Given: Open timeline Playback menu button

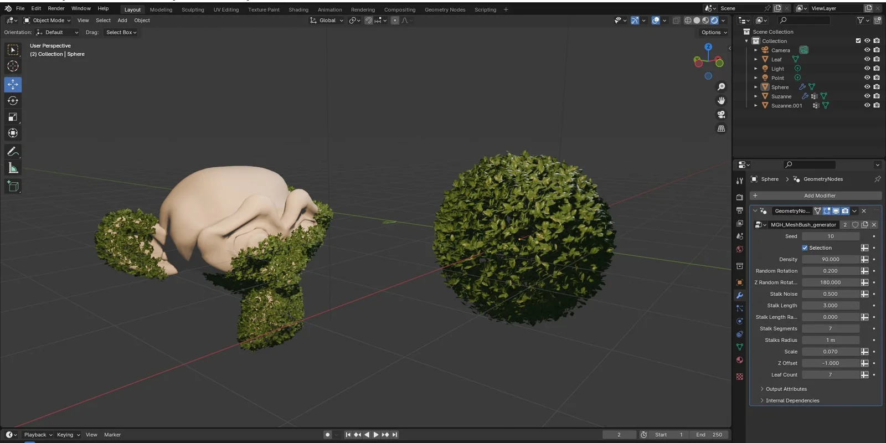Looking at the screenshot, I should [x=38, y=435].
